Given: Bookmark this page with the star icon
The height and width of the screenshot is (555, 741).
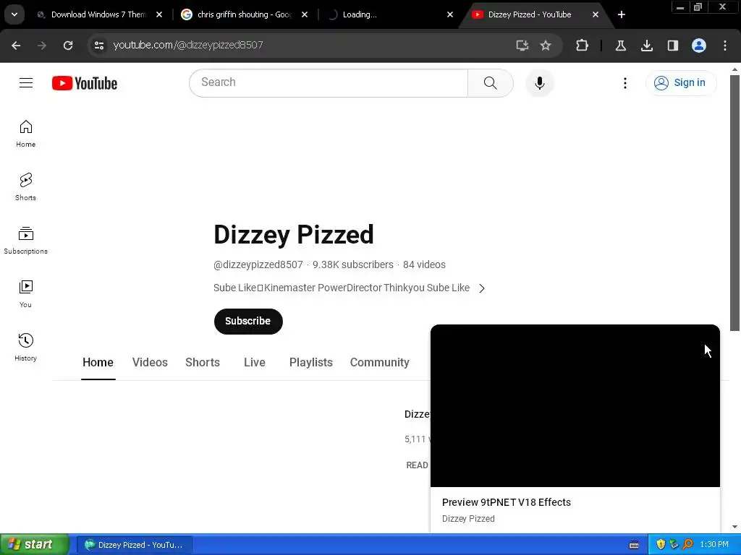Looking at the screenshot, I should tap(546, 46).
